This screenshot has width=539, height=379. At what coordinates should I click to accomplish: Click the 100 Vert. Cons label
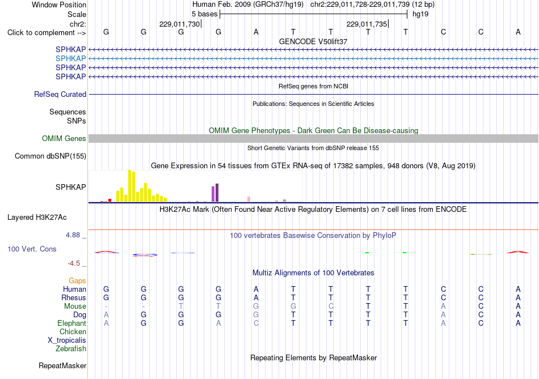[32, 249]
